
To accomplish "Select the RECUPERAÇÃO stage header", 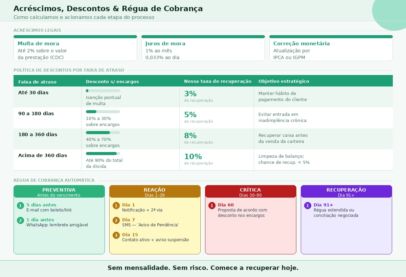I will click(346, 192).
